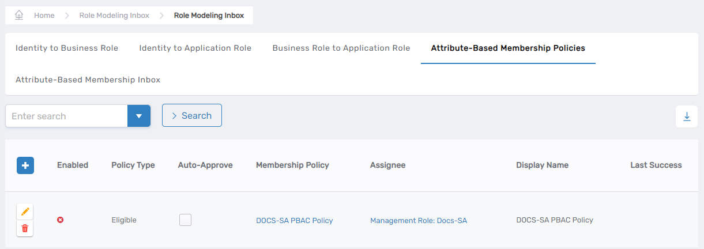Click the blue plus add policy button

25,165
